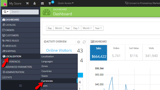Open the Administration sidebar menu

point(20,72)
